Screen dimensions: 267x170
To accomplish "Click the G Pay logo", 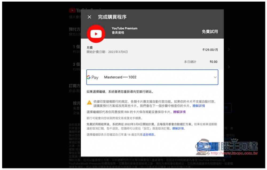I will tap(93, 77).
